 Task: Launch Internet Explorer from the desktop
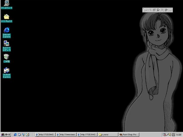click(7, 30)
